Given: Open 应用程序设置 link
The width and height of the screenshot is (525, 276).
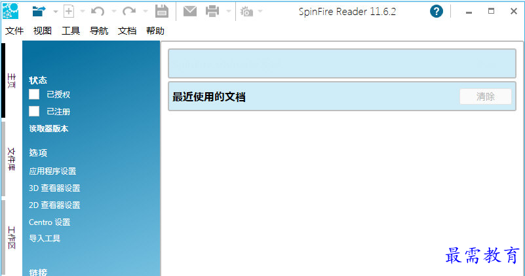Looking at the screenshot, I should (x=52, y=171).
